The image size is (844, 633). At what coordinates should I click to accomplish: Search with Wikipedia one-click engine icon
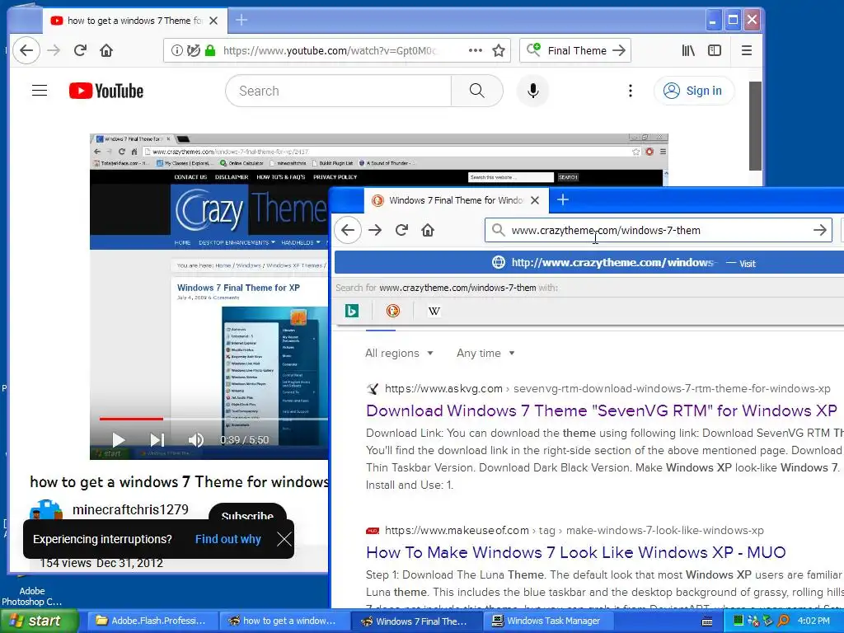(x=434, y=311)
